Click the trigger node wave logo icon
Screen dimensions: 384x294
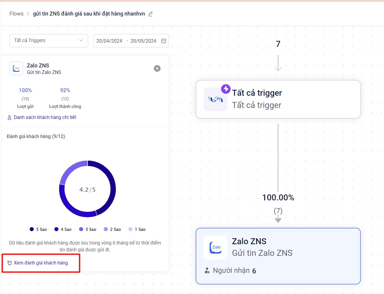[x=215, y=99]
